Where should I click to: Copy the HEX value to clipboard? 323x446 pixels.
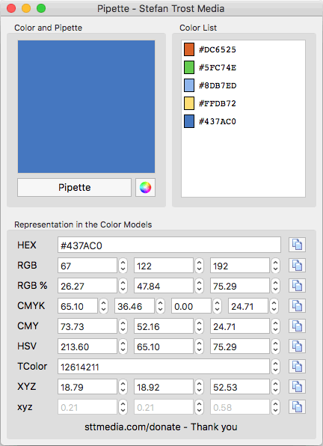[297, 245]
